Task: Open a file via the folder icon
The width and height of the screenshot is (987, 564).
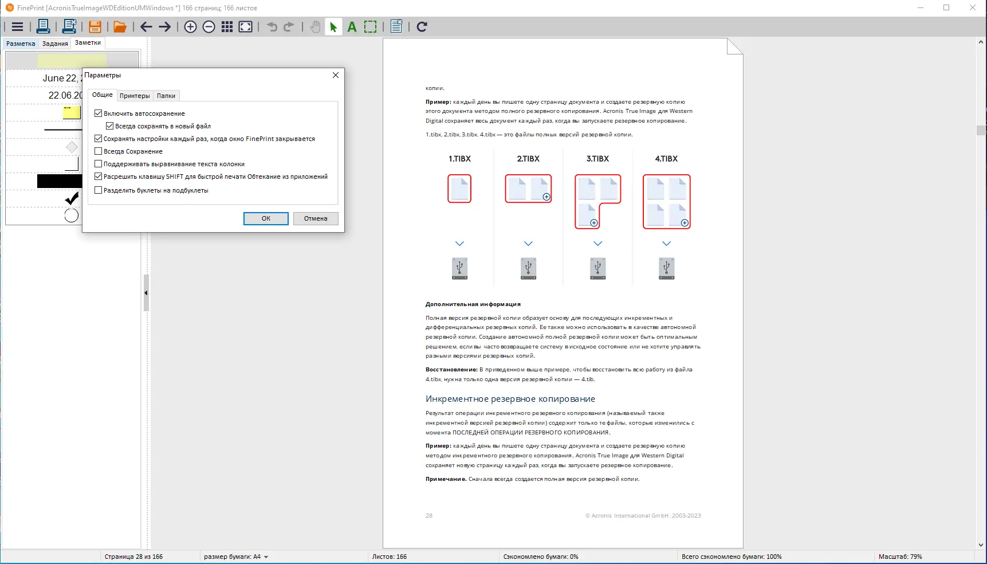Action: pyautogui.click(x=120, y=27)
